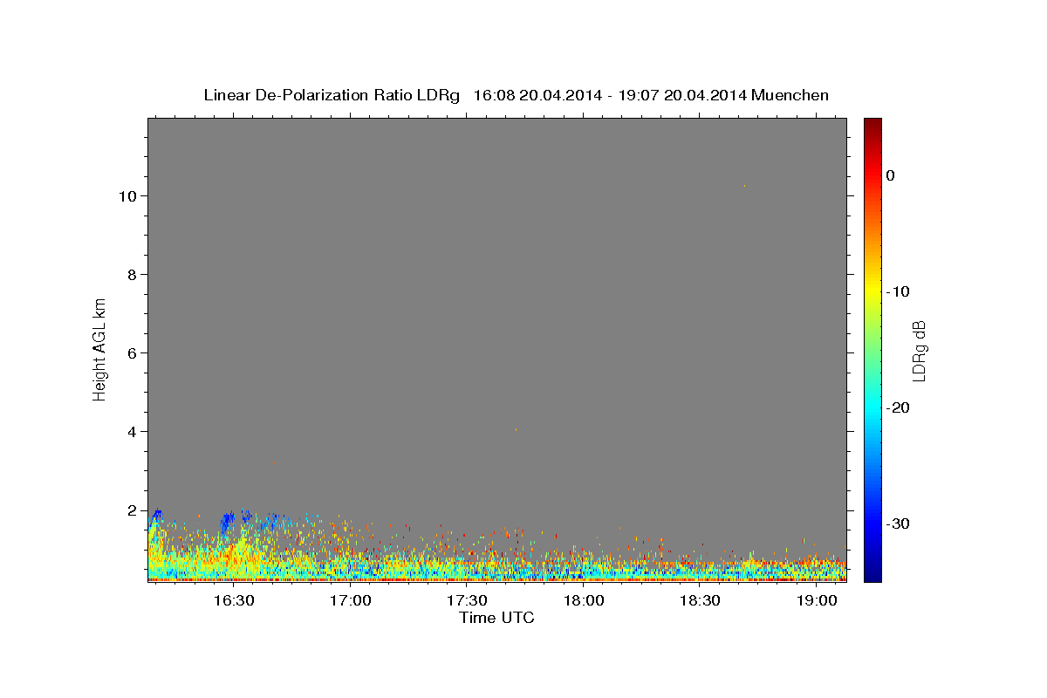Viewport: 1047px width, 698px height.
Task: Click the 17:00 time tick label
Action: point(351,601)
